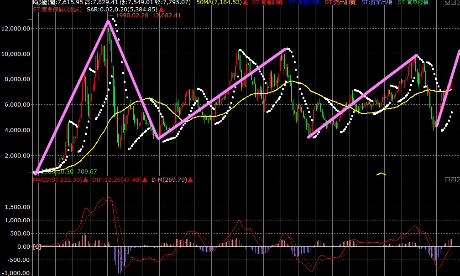The width and height of the screenshot is (460, 276).
Task: Click the [0] zero-line tag in MACD panel
Action: (37, 247)
